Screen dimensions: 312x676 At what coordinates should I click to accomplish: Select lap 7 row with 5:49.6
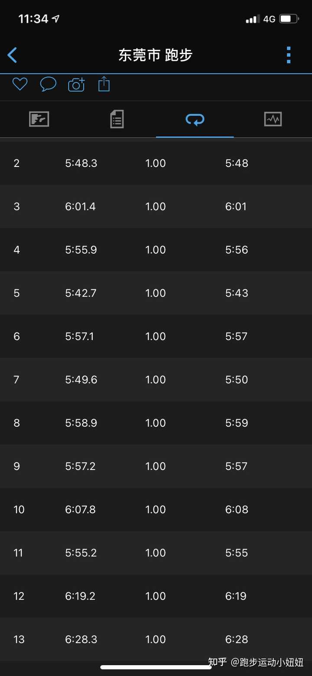click(x=156, y=379)
